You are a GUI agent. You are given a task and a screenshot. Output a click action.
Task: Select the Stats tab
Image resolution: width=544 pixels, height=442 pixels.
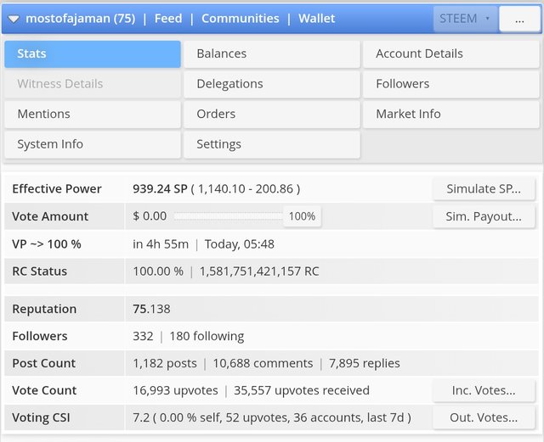(93, 53)
